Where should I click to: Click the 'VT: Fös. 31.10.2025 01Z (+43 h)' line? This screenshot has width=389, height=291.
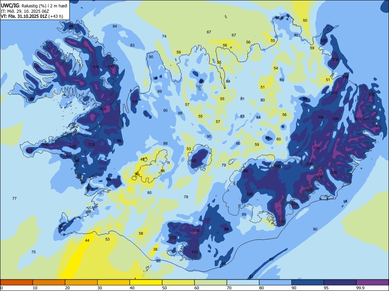click(x=32, y=16)
